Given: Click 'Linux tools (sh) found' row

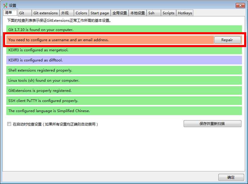Looking at the screenshot, I should [124, 81].
